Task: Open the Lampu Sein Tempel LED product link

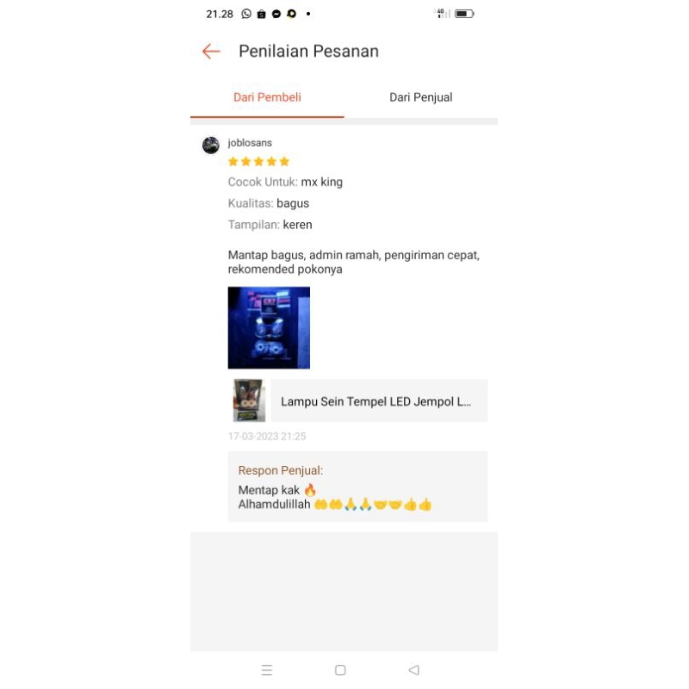Action: click(379, 400)
